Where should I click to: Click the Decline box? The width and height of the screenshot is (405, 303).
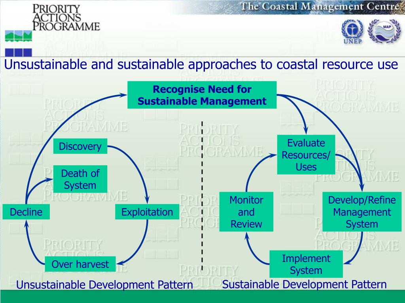coord(26,212)
